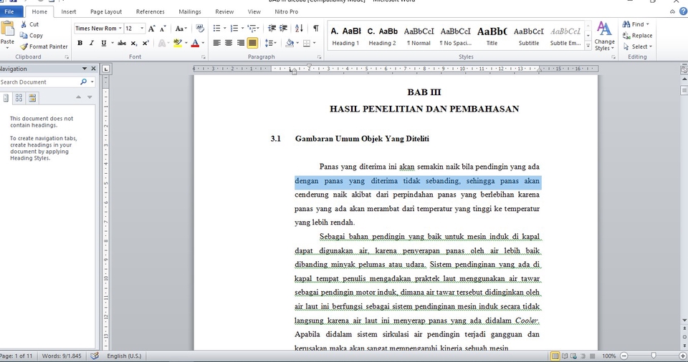Click Find in Editing group

click(636, 24)
